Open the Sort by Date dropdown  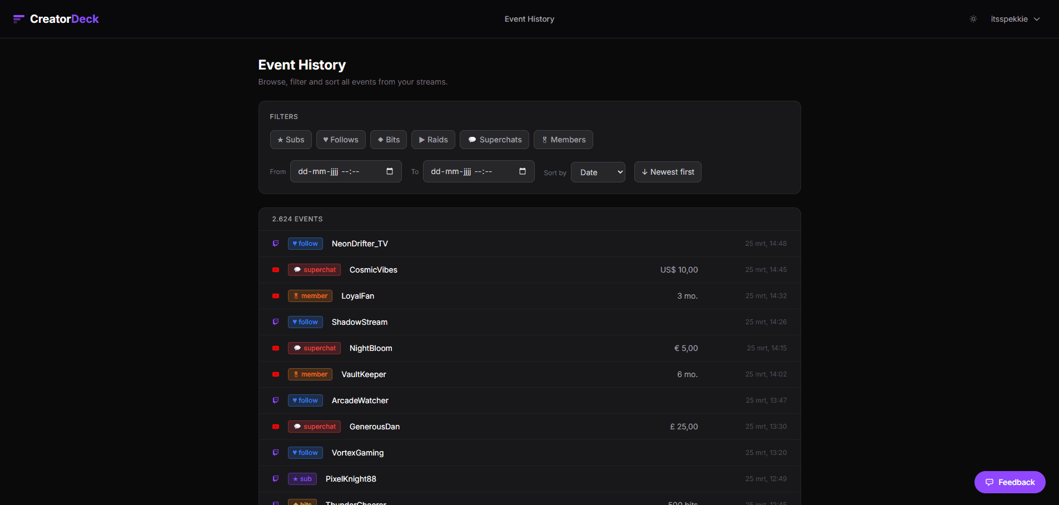tap(598, 172)
